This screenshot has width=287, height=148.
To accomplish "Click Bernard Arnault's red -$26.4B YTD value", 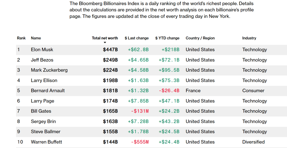I will (169, 91).
